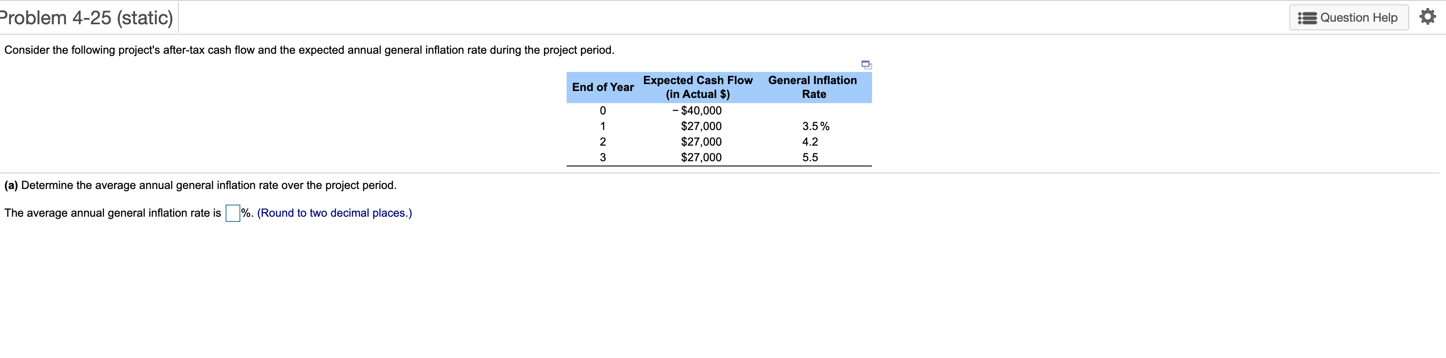The image size is (1446, 358).
Task: Click the $27,000 value in year 3 row
Action: [701, 158]
